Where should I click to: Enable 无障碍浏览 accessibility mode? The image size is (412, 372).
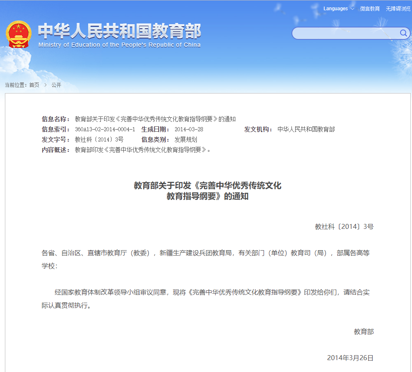coord(398,9)
